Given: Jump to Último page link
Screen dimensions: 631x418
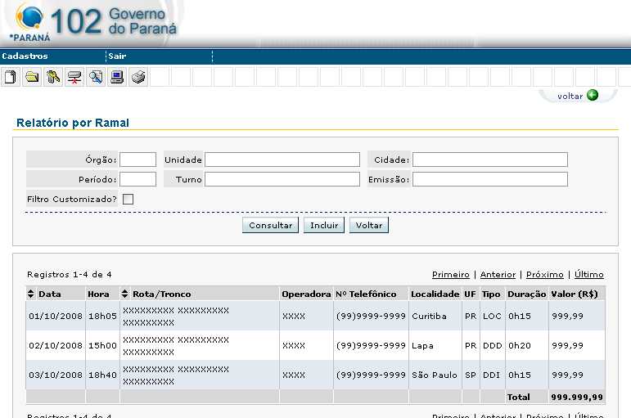Looking at the screenshot, I should pos(589,275).
